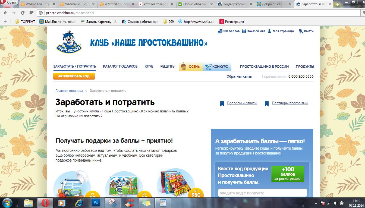The width and height of the screenshot is (365, 208).
Task: Go forward in browser history
Action: [14, 13]
